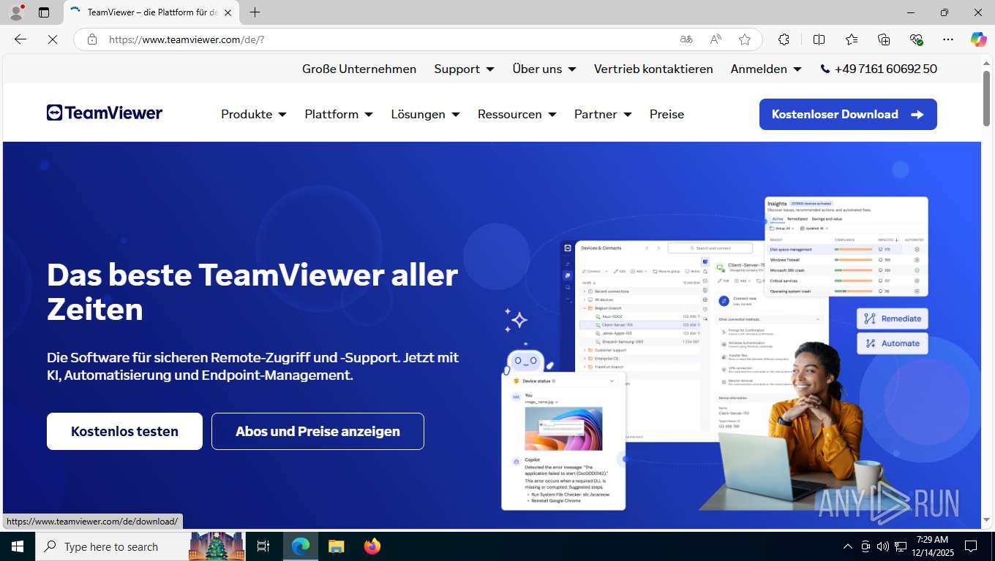Click the Remediate label in hero image
This screenshot has height=561, width=995.
[893, 318]
